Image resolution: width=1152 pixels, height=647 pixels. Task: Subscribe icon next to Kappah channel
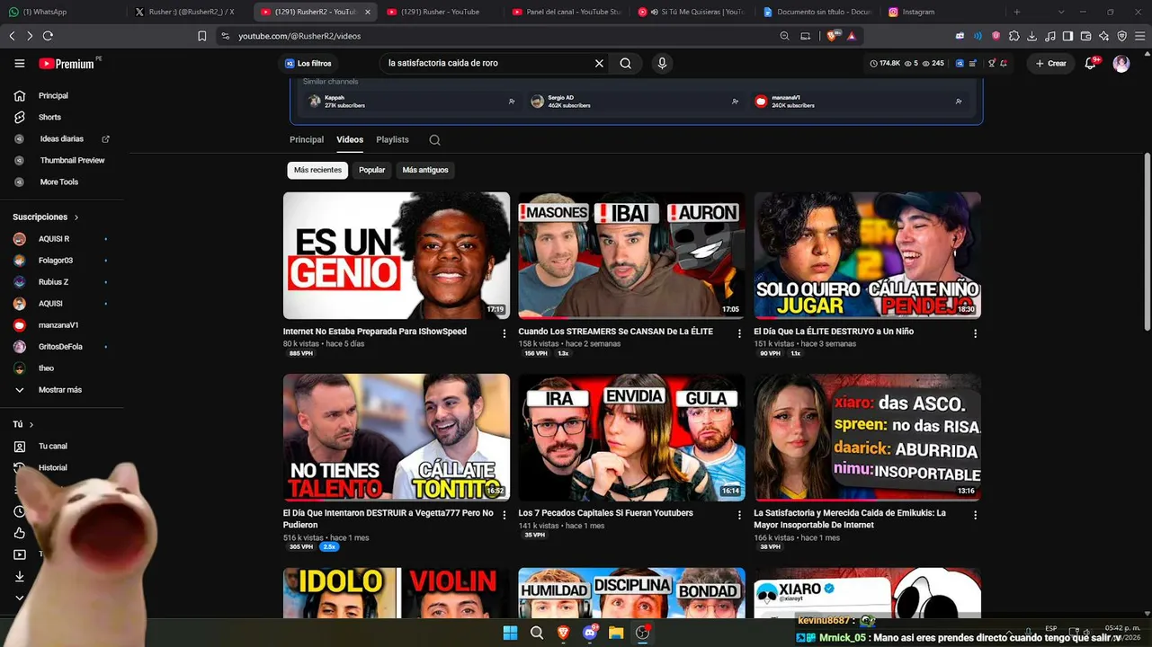pos(512,102)
